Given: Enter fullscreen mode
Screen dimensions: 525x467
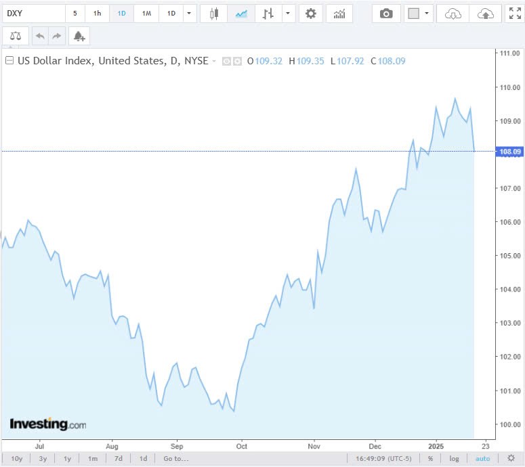Looking at the screenshot, I should pos(514,14).
